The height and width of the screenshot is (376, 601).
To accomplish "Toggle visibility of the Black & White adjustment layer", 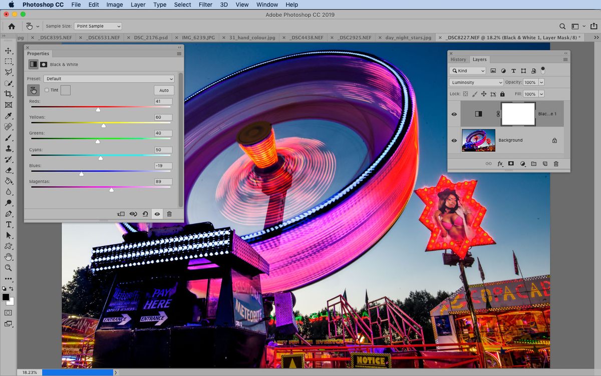I will tap(454, 114).
